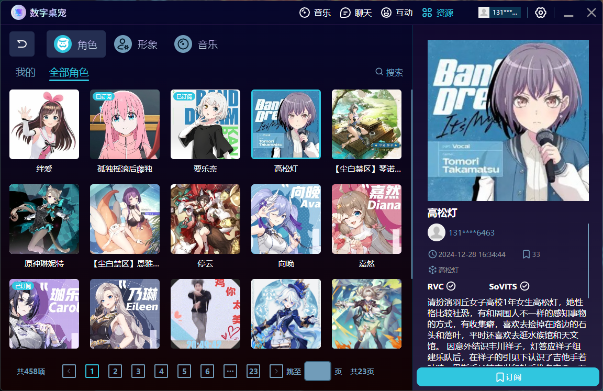Go to previous page arrow
Viewport: 603px width, 391px height.
tap(69, 372)
